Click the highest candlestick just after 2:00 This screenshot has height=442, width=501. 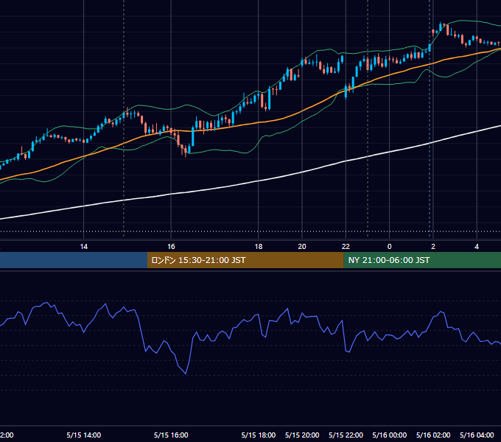pyautogui.click(x=441, y=27)
